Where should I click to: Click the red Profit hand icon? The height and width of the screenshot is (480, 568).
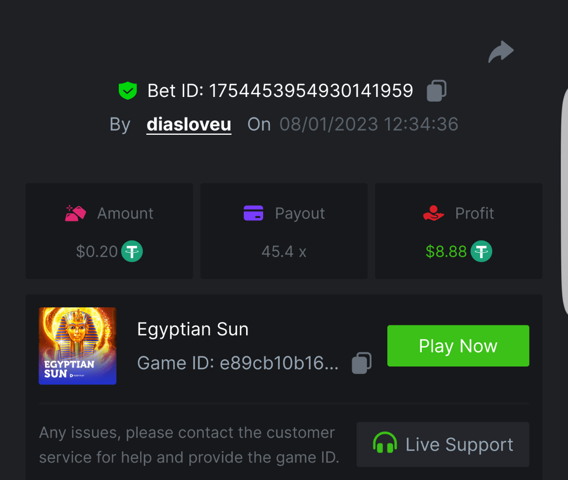coord(433,213)
